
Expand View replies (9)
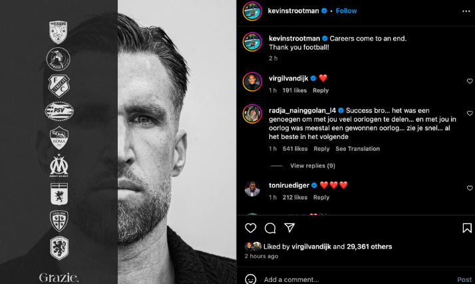313,166
